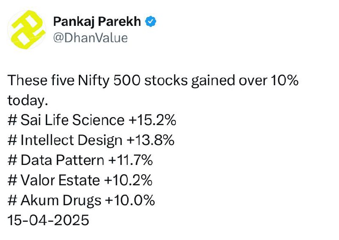Click the blue verified badge
This screenshot has height=240, width=339.
click(151, 22)
